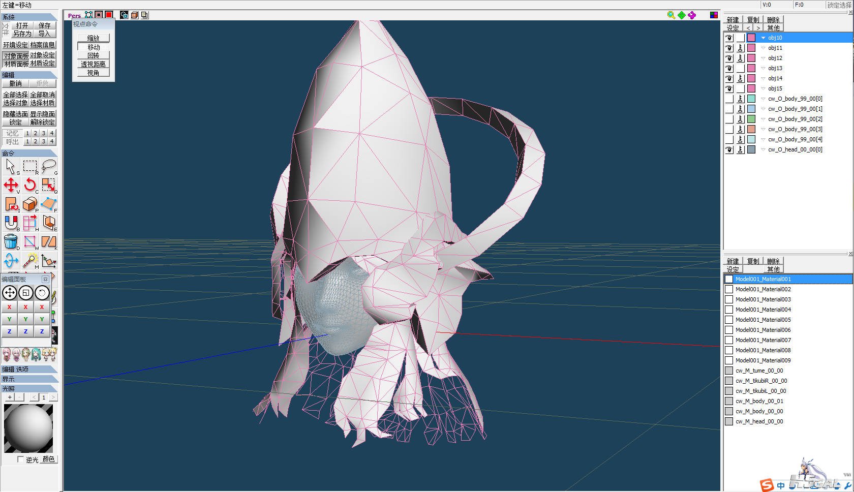Click the move circle in the edit panel
Viewport: 854px width, 492px height.
click(10, 293)
